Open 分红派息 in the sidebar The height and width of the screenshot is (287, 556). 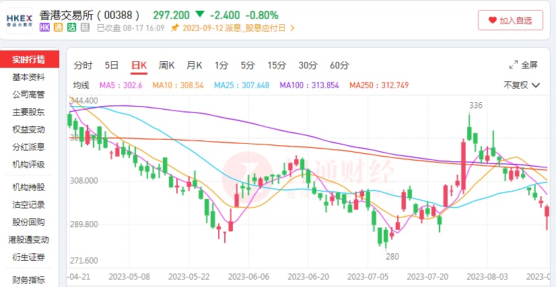29,147
